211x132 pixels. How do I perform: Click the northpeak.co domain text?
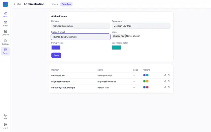(x=58, y=76)
